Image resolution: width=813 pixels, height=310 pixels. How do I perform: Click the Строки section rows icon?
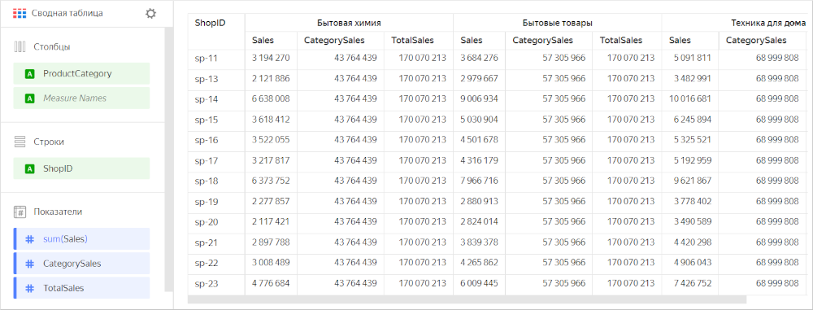[x=20, y=142]
